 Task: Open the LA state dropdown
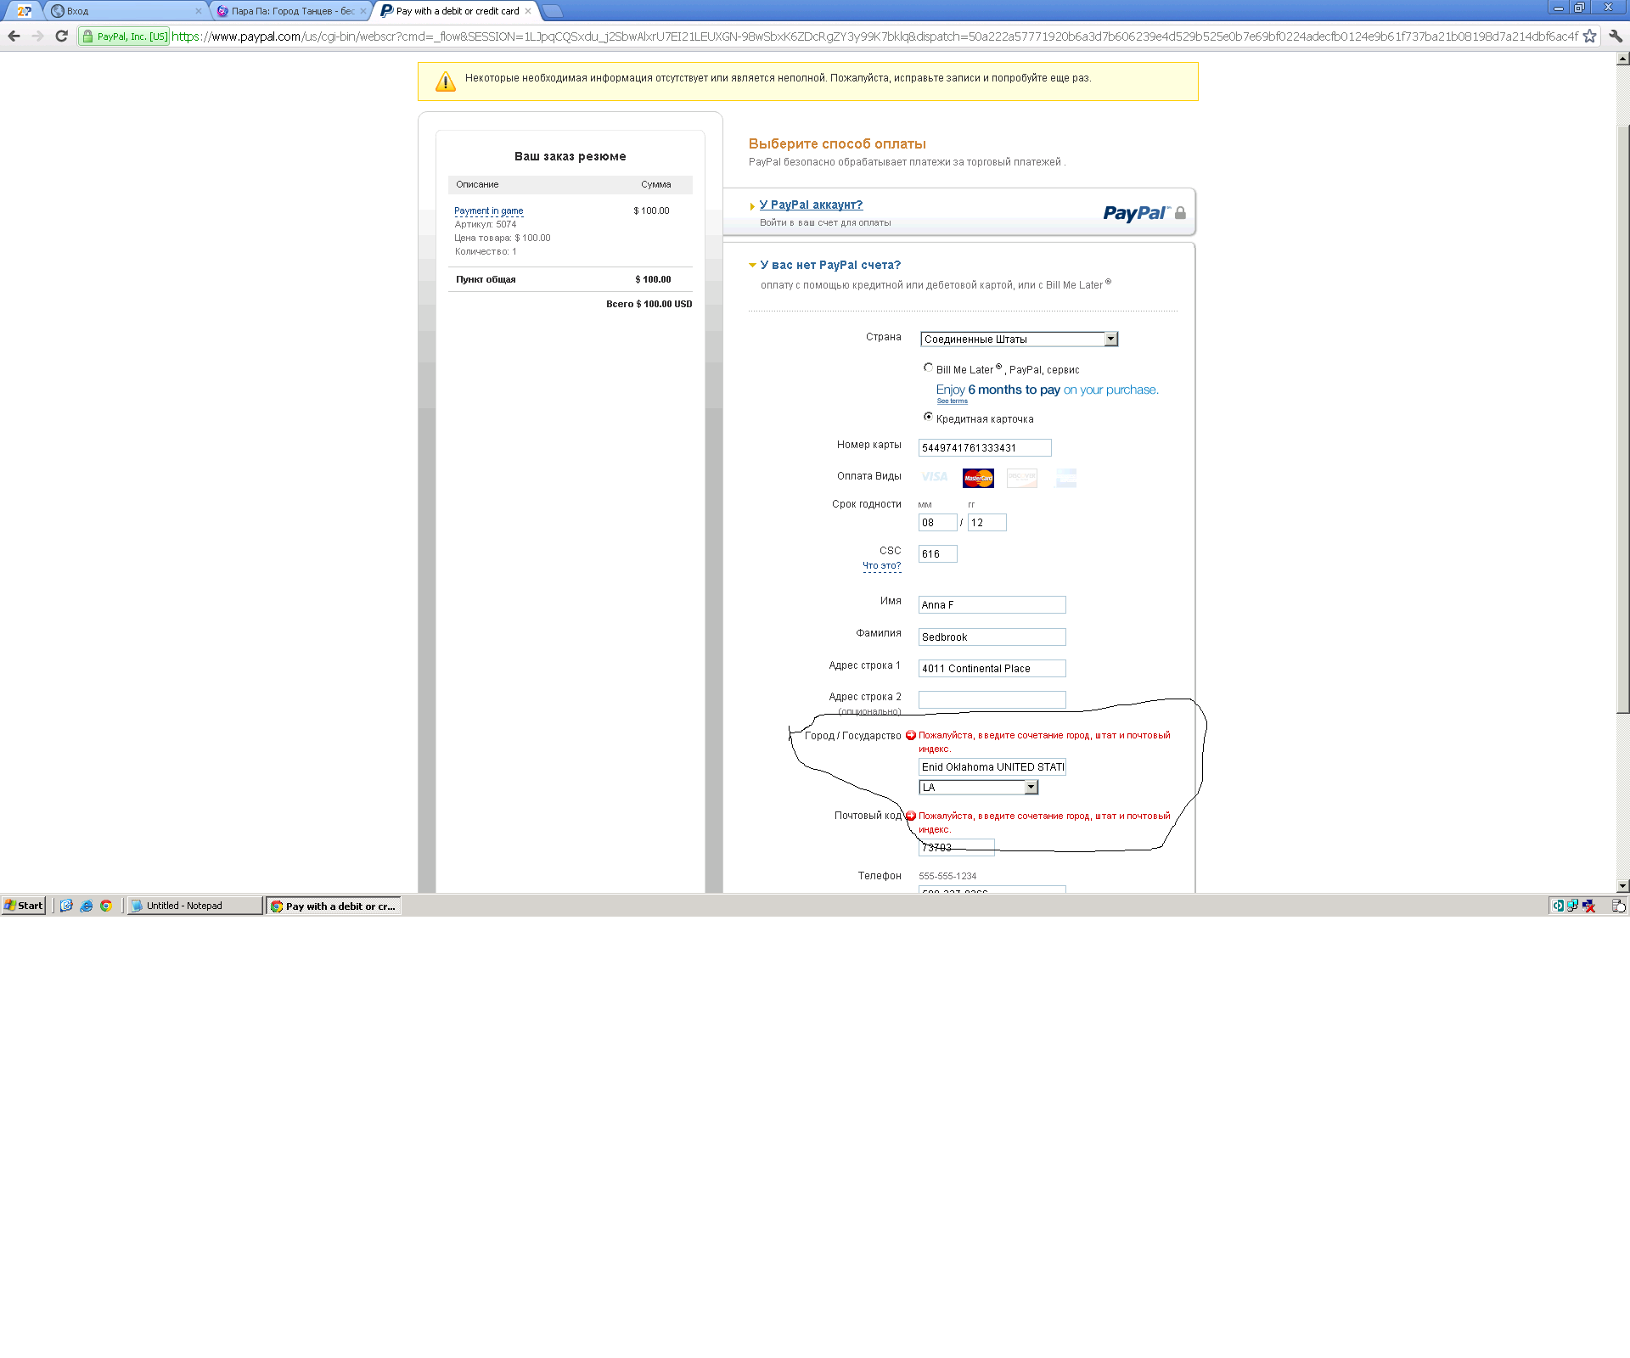[978, 787]
